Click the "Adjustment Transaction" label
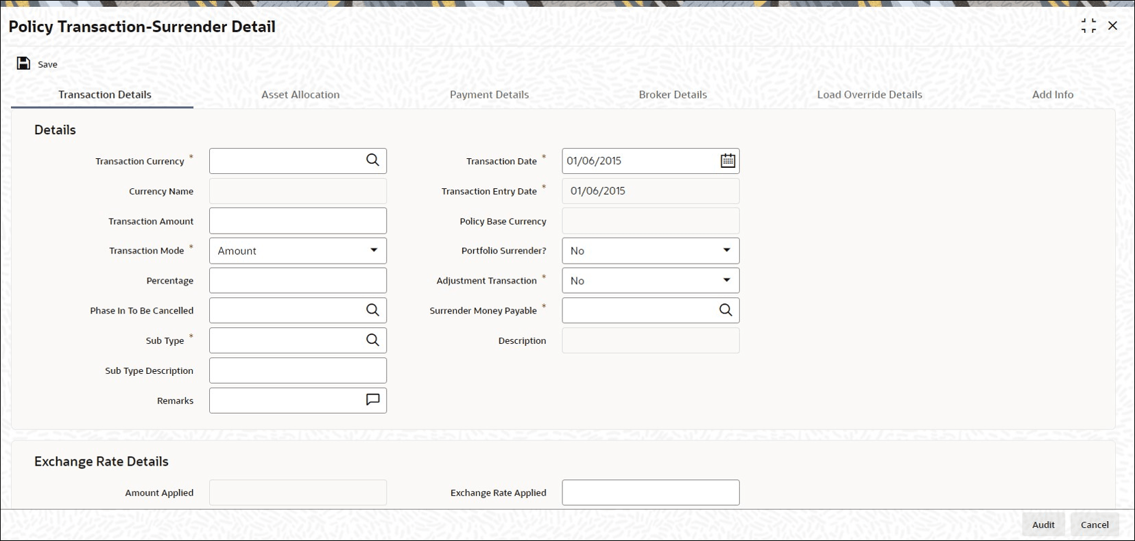Image resolution: width=1135 pixels, height=541 pixels. click(486, 281)
